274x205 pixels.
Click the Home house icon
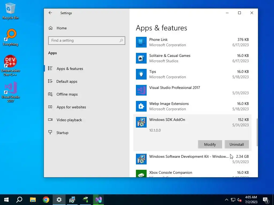tap(51, 28)
